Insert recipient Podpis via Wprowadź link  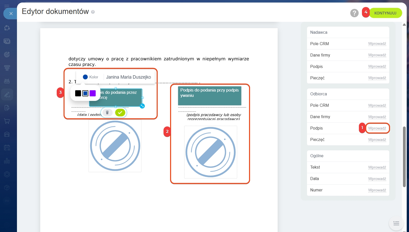coord(377,128)
